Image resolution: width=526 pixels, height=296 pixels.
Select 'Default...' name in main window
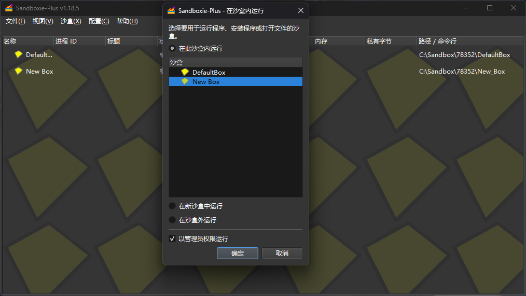pos(39,54)
